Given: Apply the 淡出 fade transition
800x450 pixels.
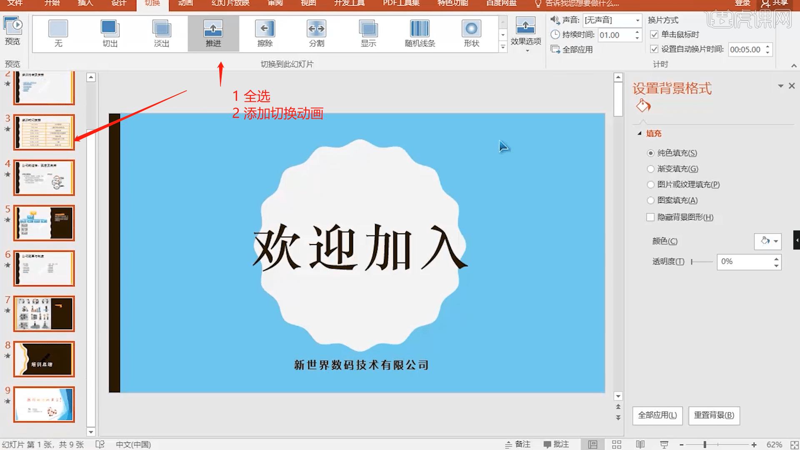Looking at the screenshot, I should 162,33.
